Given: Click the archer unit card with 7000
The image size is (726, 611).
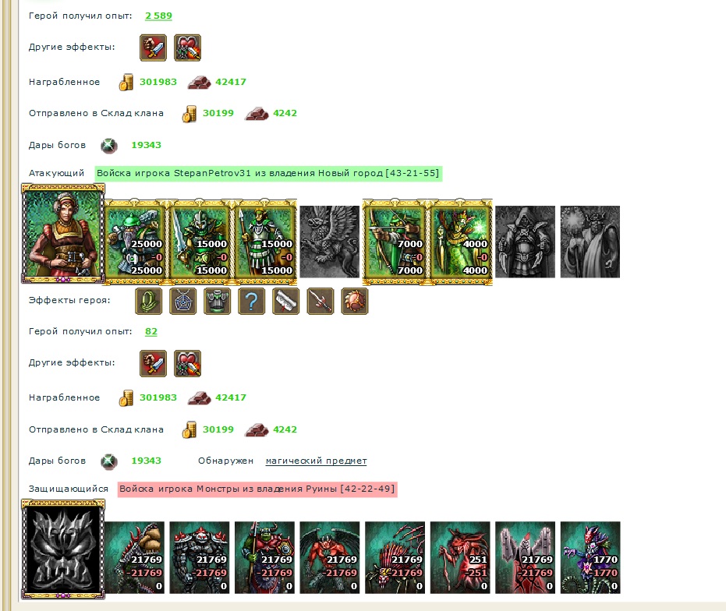Looking at the screenshot, I should tap(395, 242).
